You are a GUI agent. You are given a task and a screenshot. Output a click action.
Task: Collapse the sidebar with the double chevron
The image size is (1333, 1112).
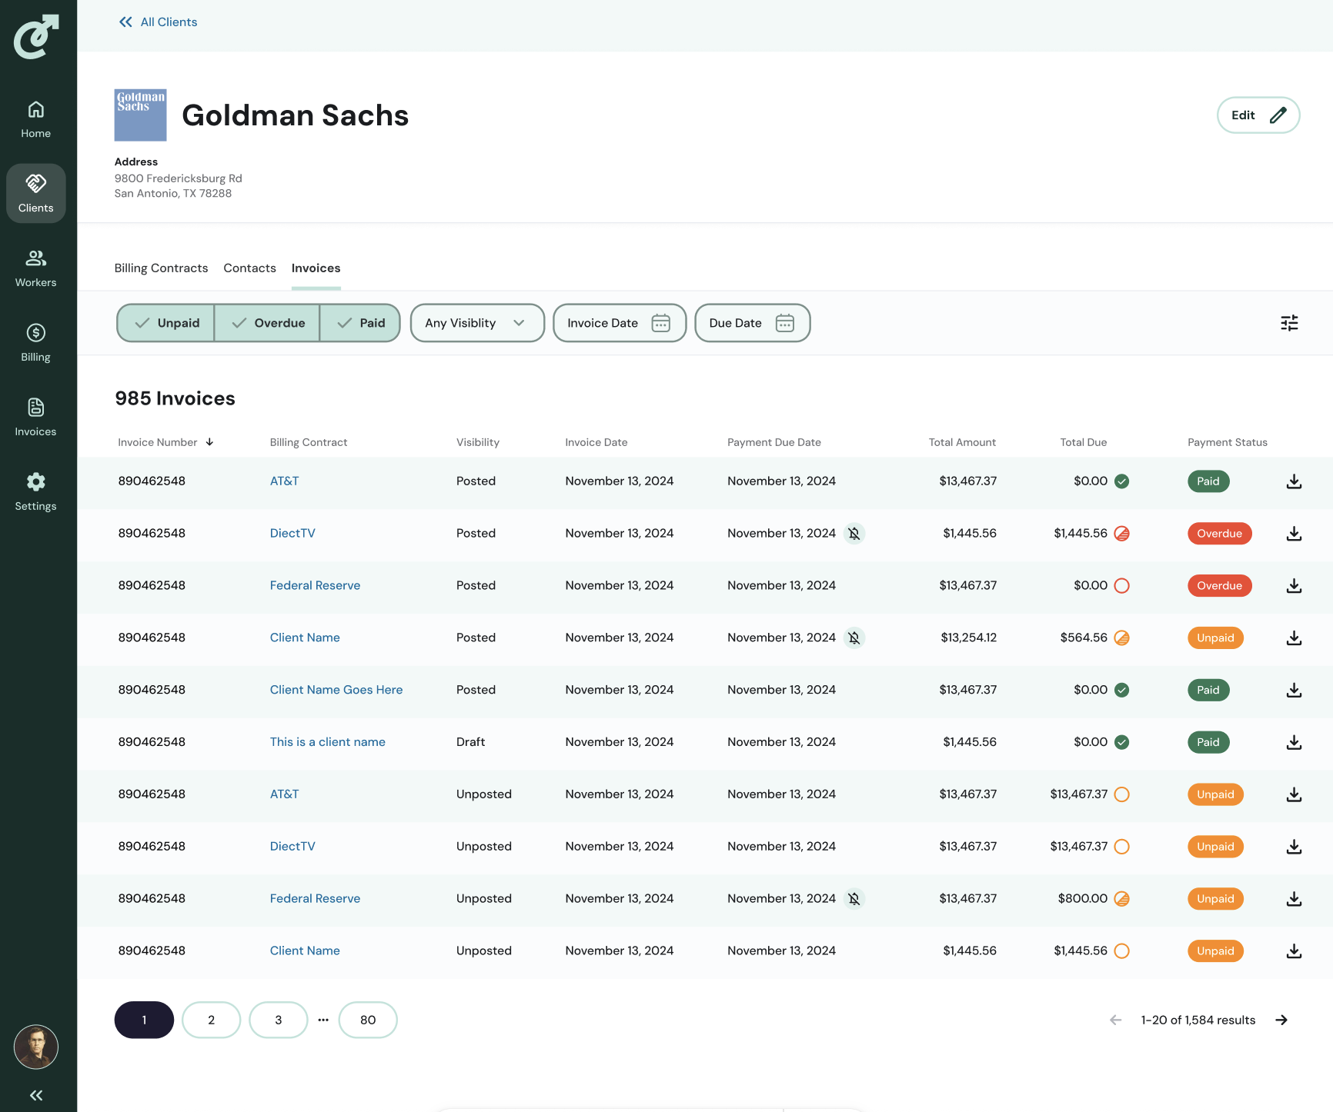tap(36, 1095)
